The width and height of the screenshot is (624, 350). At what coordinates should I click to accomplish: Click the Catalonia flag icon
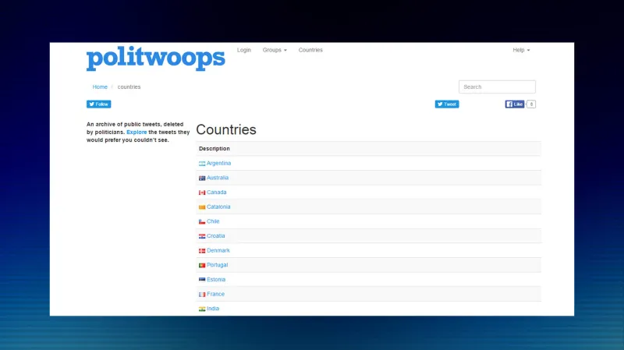[202, 207]
